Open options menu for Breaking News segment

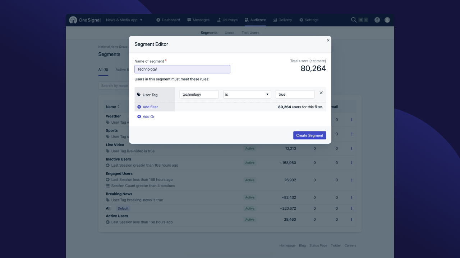[351, 197]
